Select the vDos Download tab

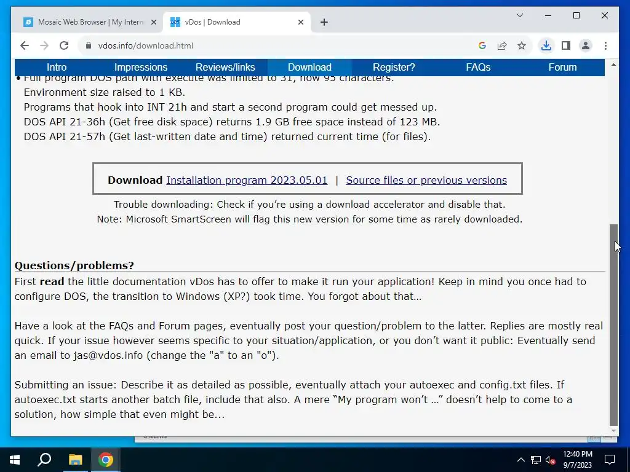click(x=237, y=22)
